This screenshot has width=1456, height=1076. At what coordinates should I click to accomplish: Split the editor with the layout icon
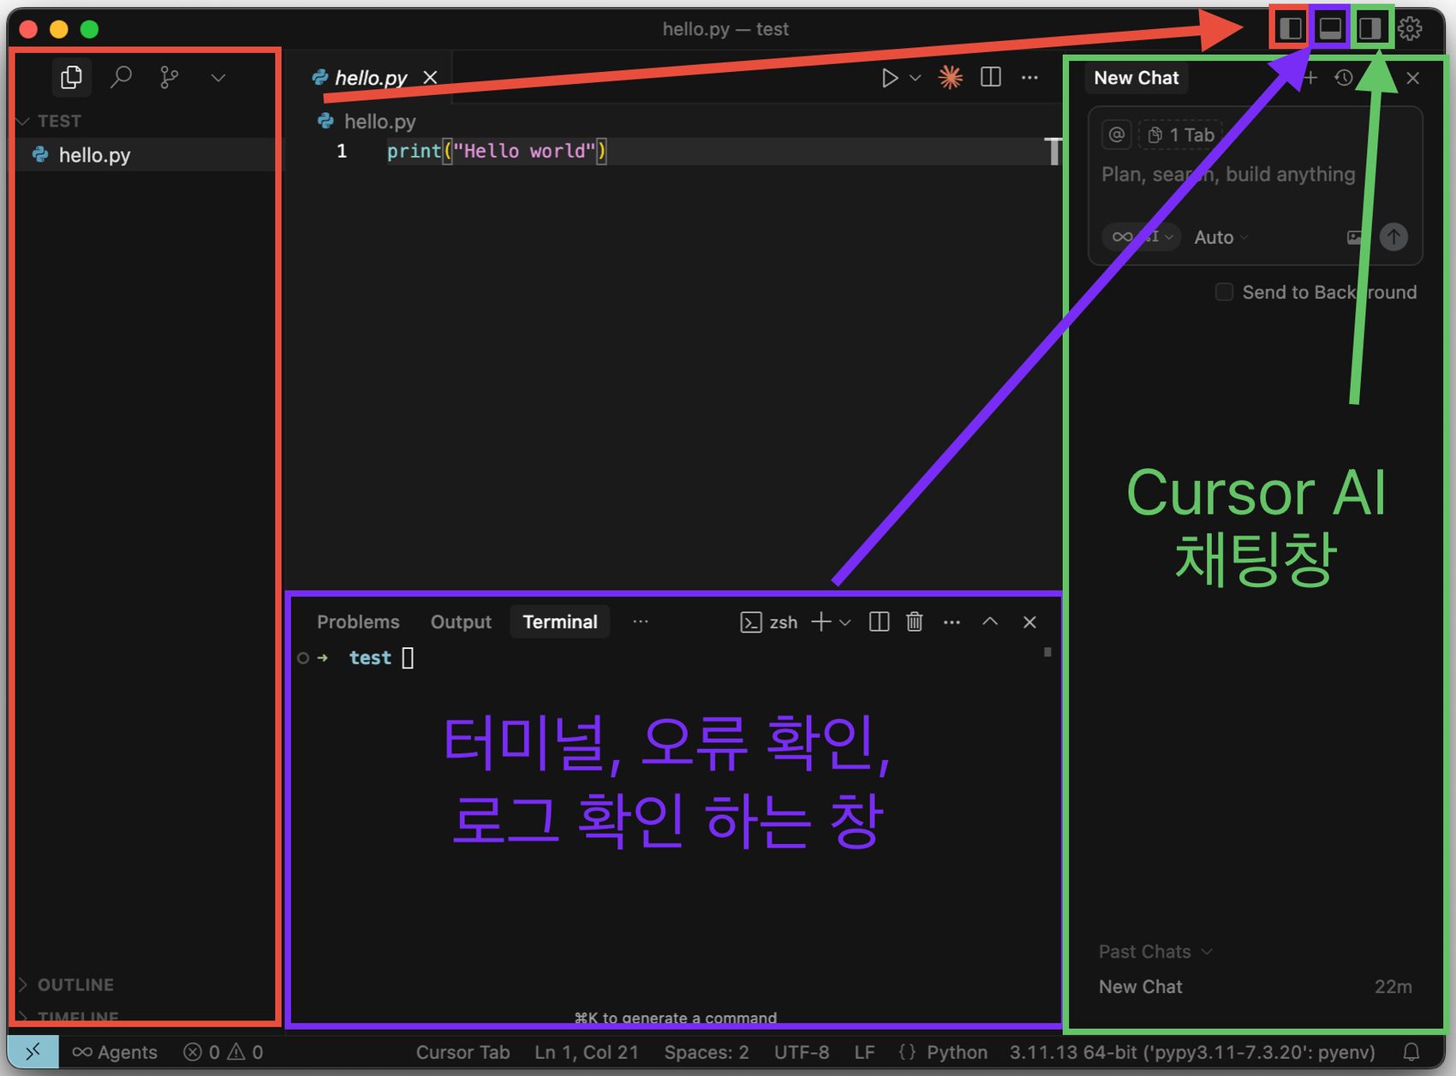[990, 78]
